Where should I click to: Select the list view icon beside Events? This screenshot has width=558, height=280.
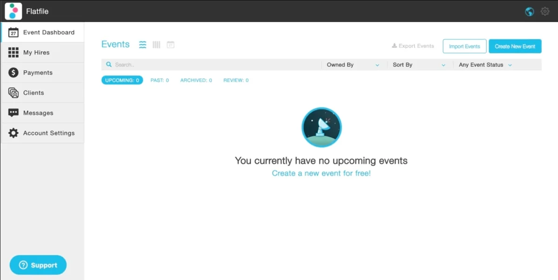pyautogui.click(x=142, y=44)
